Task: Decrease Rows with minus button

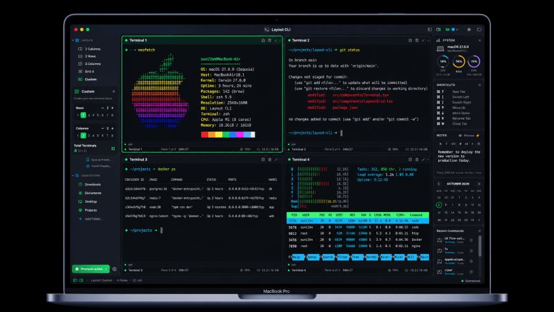Action: (103, 108)
